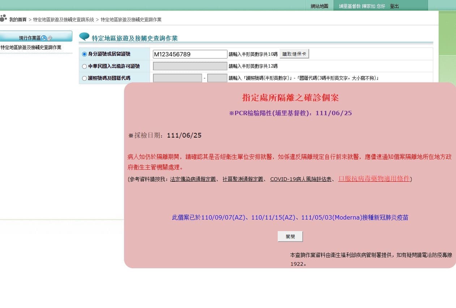456x308 pixels.
Task: Click 登出 to log out
Action: 394,6
